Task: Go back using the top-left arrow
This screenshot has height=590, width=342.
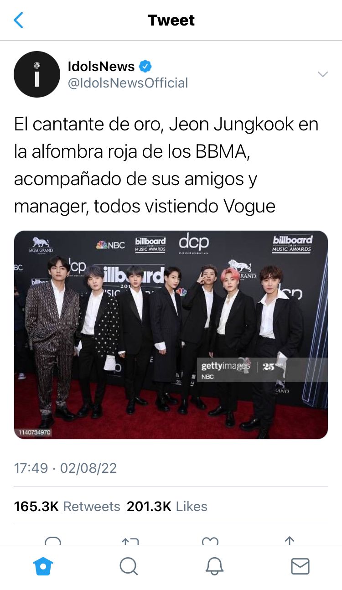Action: click(18, 21)
